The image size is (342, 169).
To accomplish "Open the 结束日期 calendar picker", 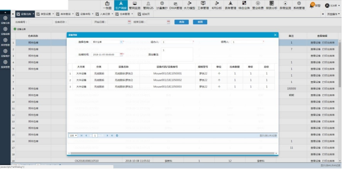I will (x=169, y=22).
